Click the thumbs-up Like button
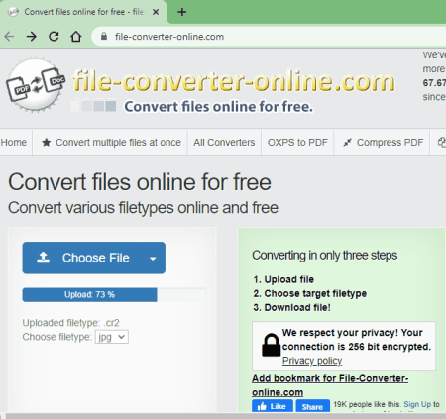The image size is (446, 419). pyautogui.click(x=273, y=406)
